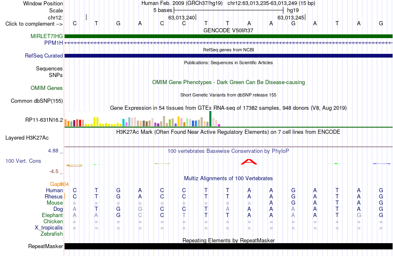
Task: Select the Mouse alignment row label
Action: pos(55,203)
